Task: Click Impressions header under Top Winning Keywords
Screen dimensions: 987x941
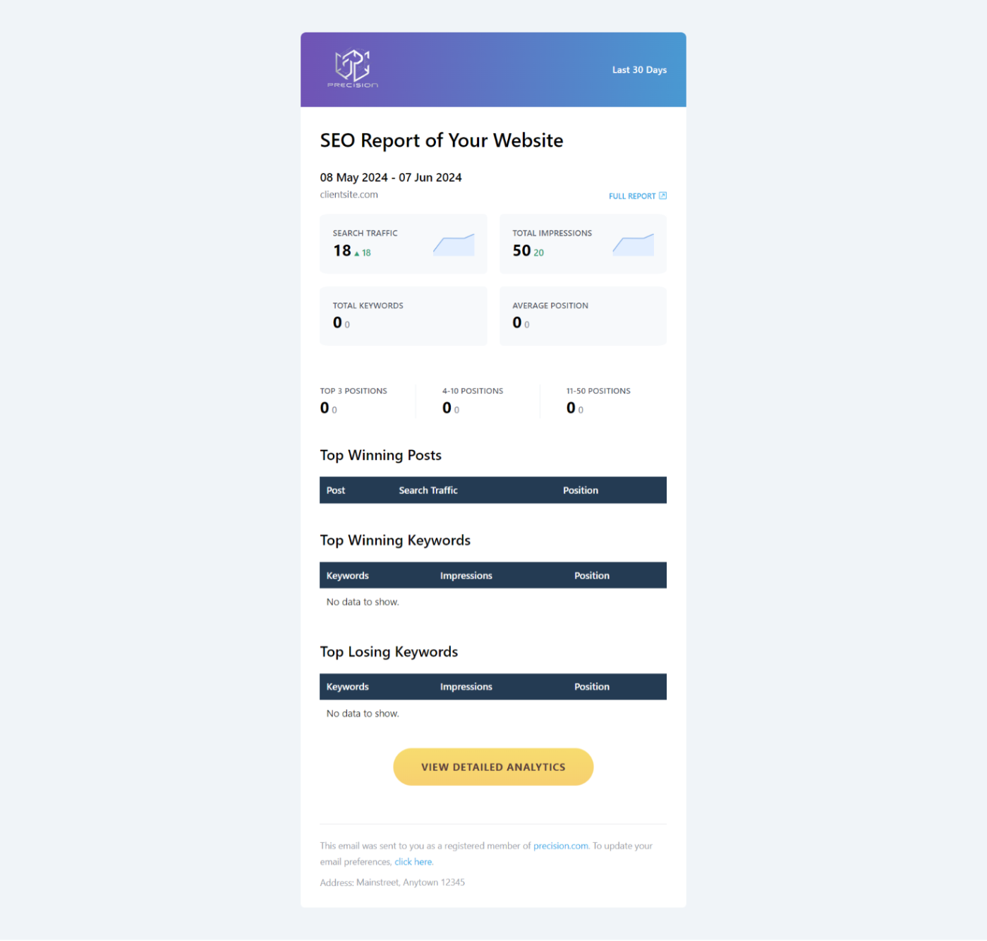Action: pos(466,576)
